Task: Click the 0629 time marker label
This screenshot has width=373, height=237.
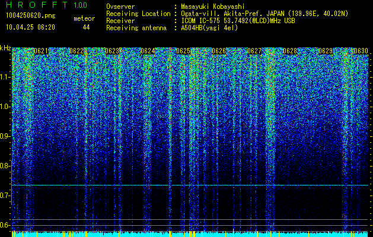Action: (x=326, y=51)
